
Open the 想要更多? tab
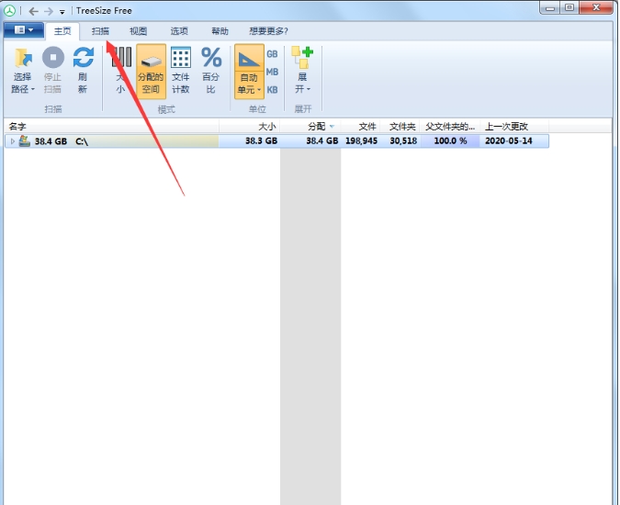[268, 31]
